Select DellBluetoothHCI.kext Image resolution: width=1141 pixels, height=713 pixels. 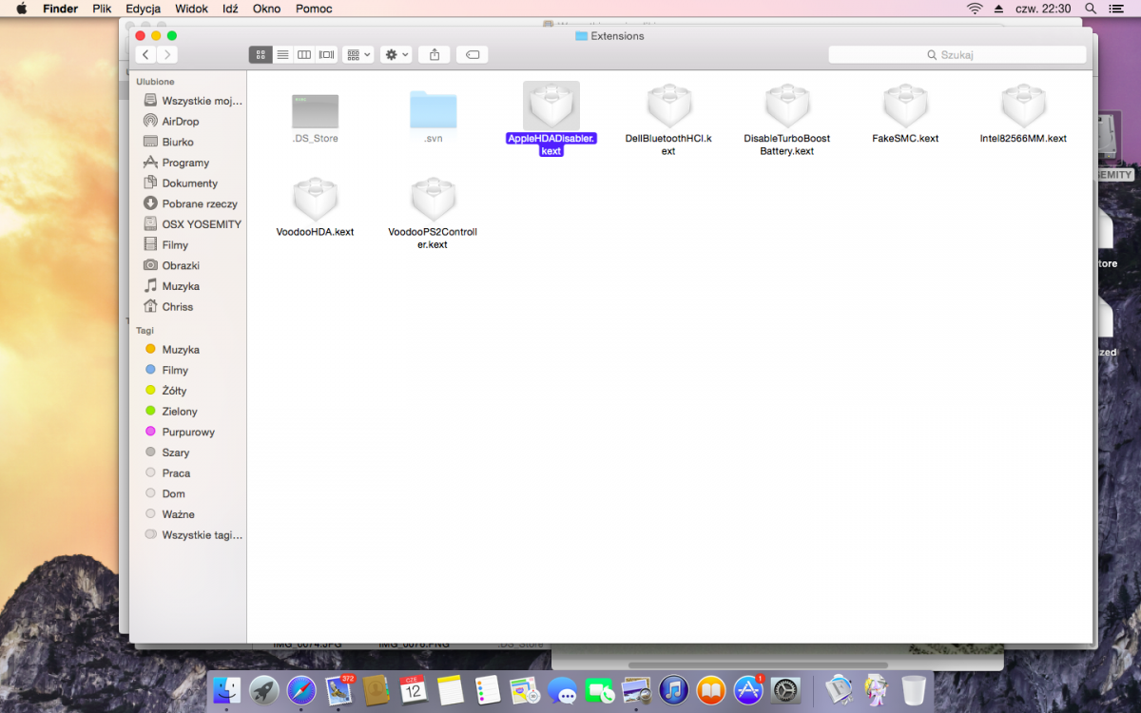coord(668,119)
